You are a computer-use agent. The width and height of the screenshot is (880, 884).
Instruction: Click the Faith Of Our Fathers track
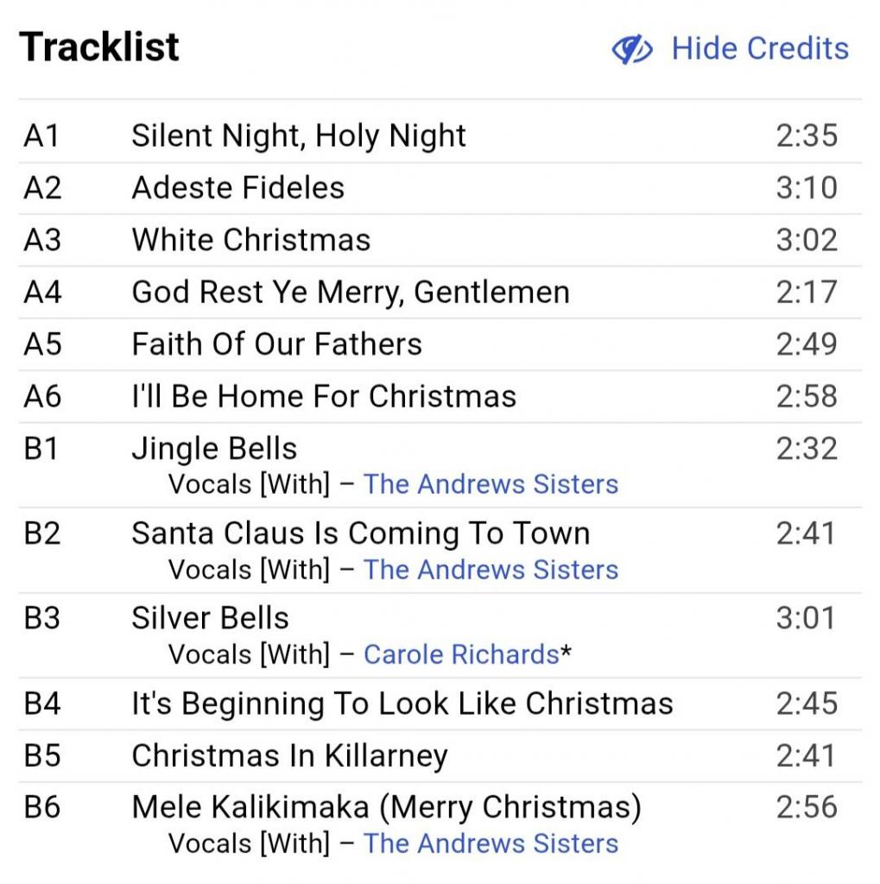(x=276, y=344)
